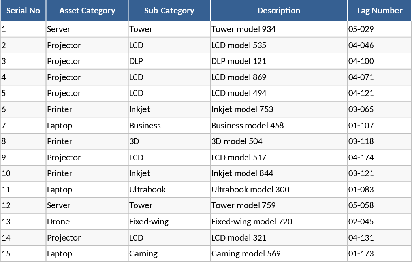Image resolution: width=412 pixels, height=262 pixels.
Task: Select the Asset Category column header
Action: point(87,11)
